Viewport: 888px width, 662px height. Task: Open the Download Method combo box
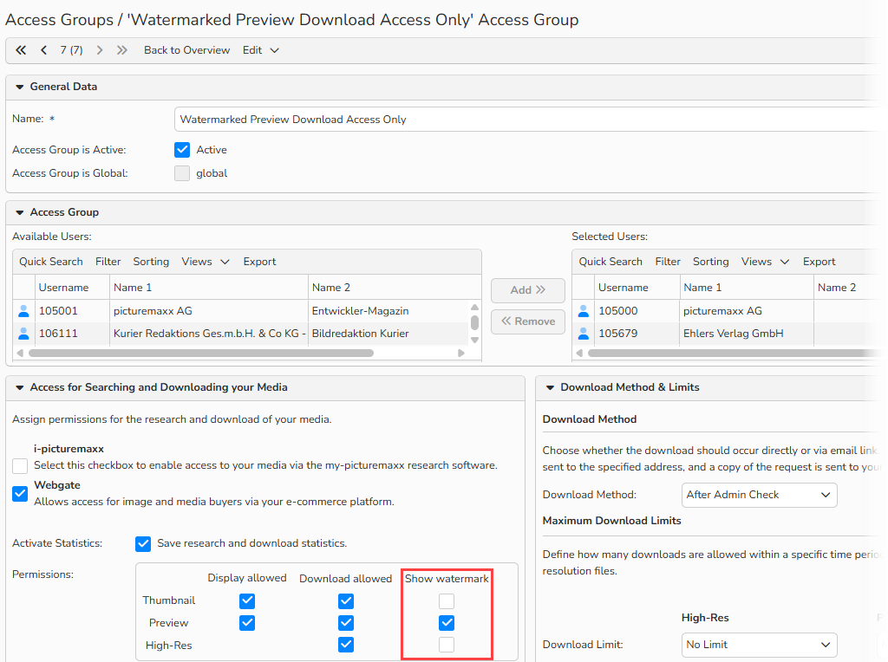pyautogui.click(x=760, y=495)
